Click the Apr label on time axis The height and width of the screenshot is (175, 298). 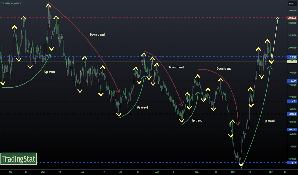(x=10, y=172)
